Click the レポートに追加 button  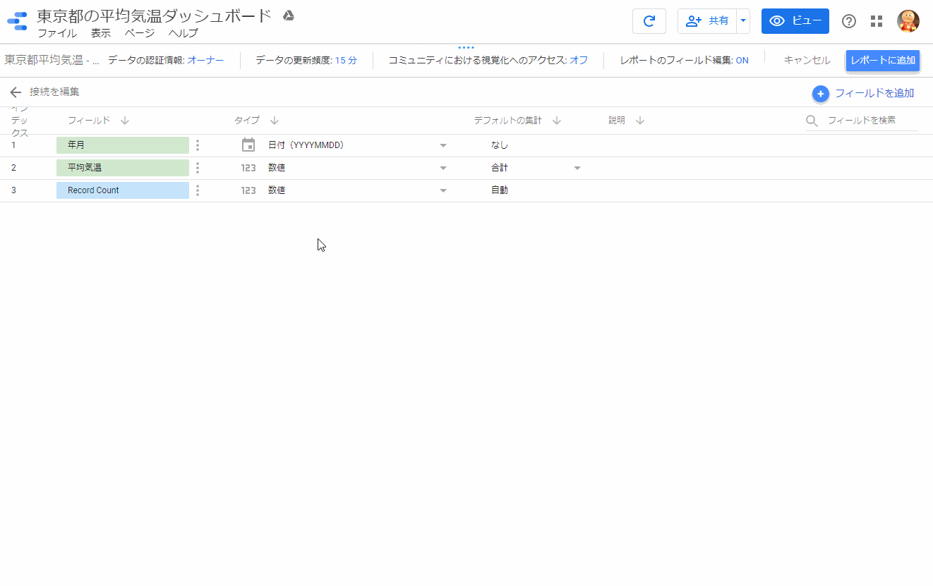point(882,61)
